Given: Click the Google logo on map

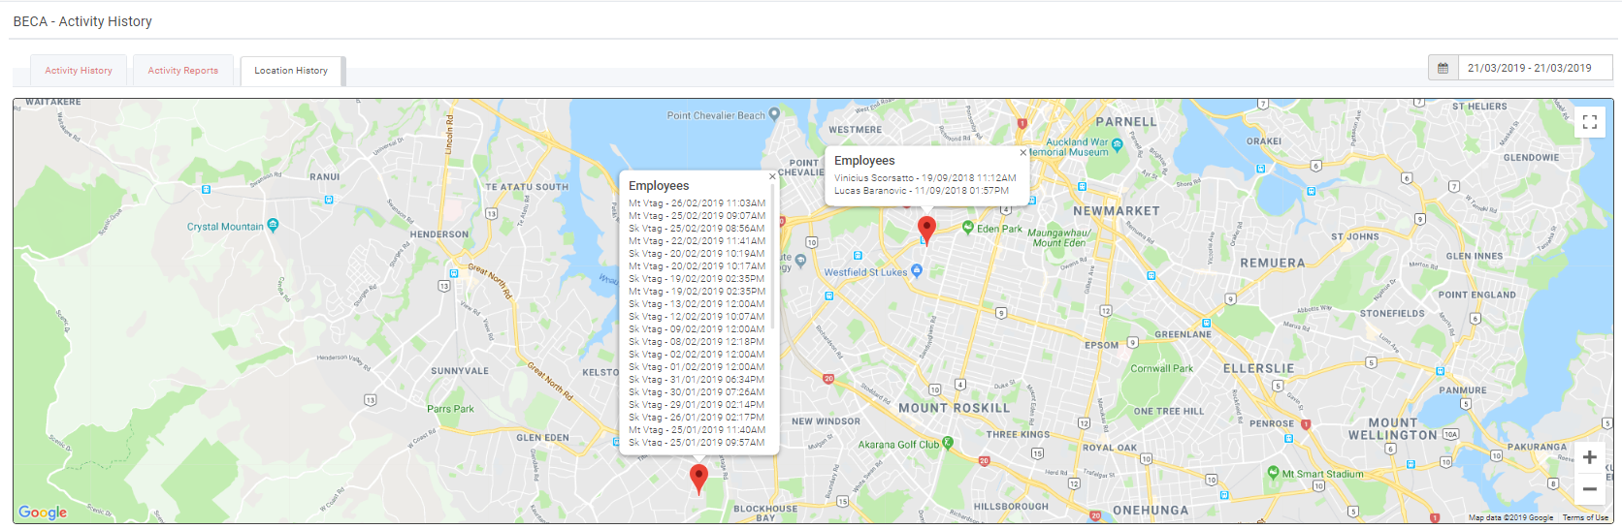Looking at the screenshot, I should (x=43, y=513).
